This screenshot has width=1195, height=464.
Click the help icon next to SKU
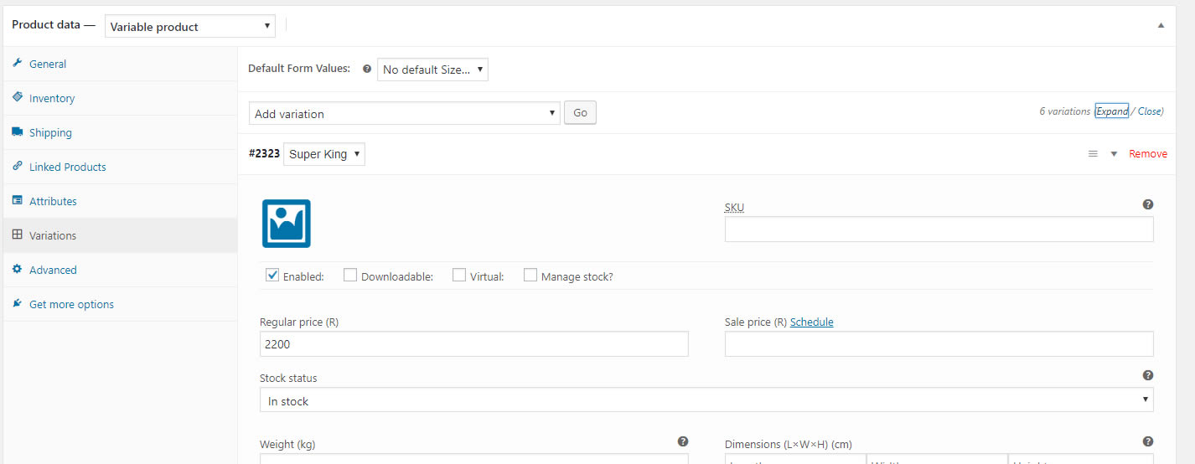[x=1147, y=204]
